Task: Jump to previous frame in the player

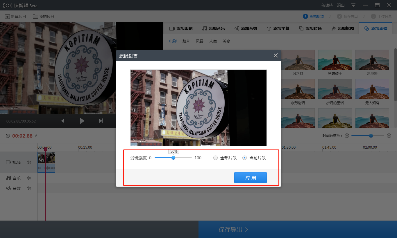Action: (x=62, y=121)
